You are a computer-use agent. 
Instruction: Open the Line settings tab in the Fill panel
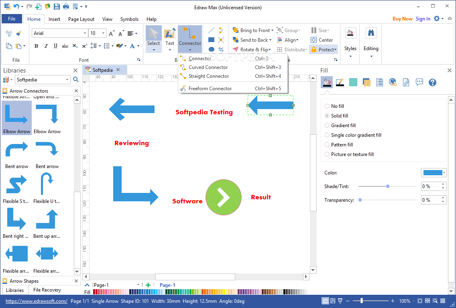pyautogui.click(x=340, y=83)
